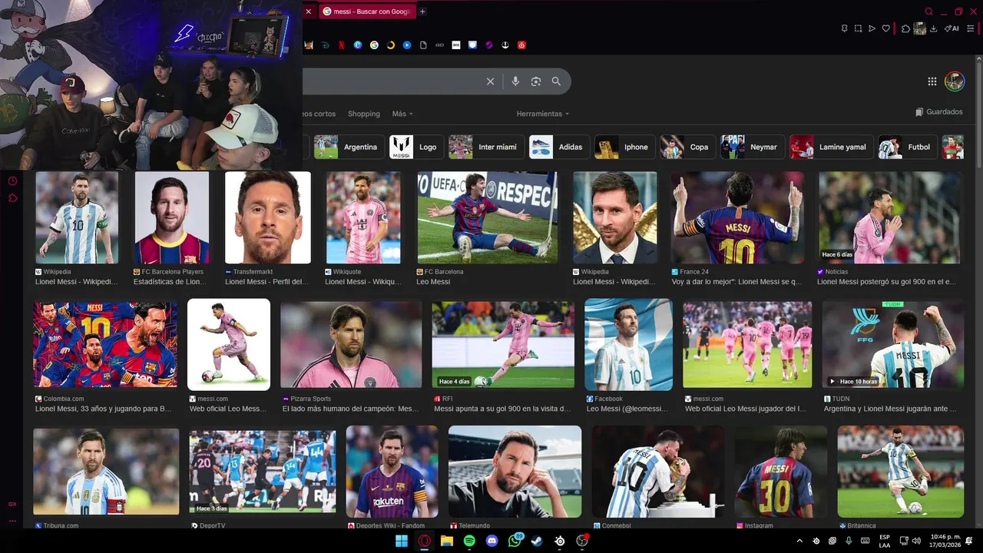Filter images by the Argentina chip

click(348, 147)
